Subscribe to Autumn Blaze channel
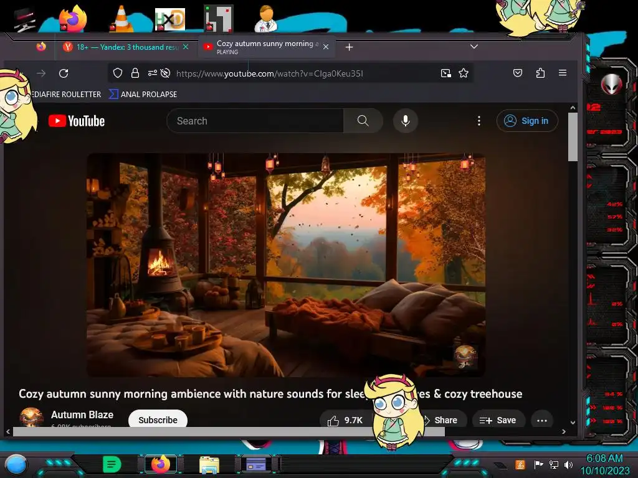 coord(158,419)
